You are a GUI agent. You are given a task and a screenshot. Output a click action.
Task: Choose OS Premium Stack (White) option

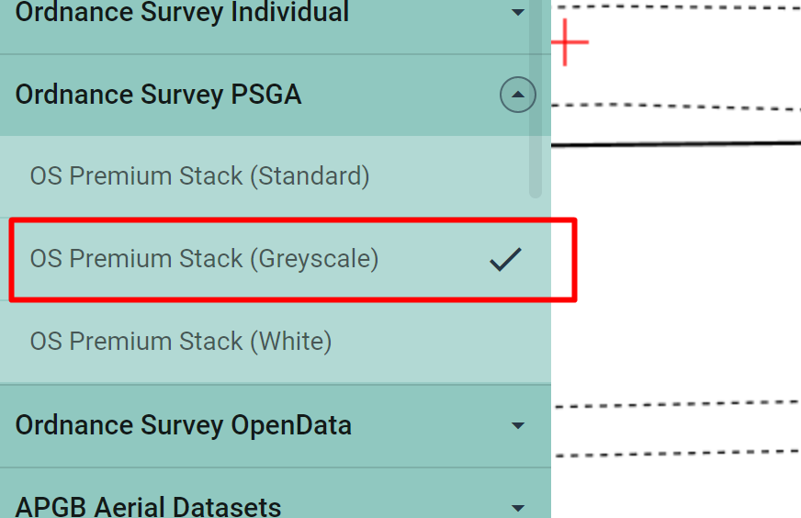click(181, 342)
